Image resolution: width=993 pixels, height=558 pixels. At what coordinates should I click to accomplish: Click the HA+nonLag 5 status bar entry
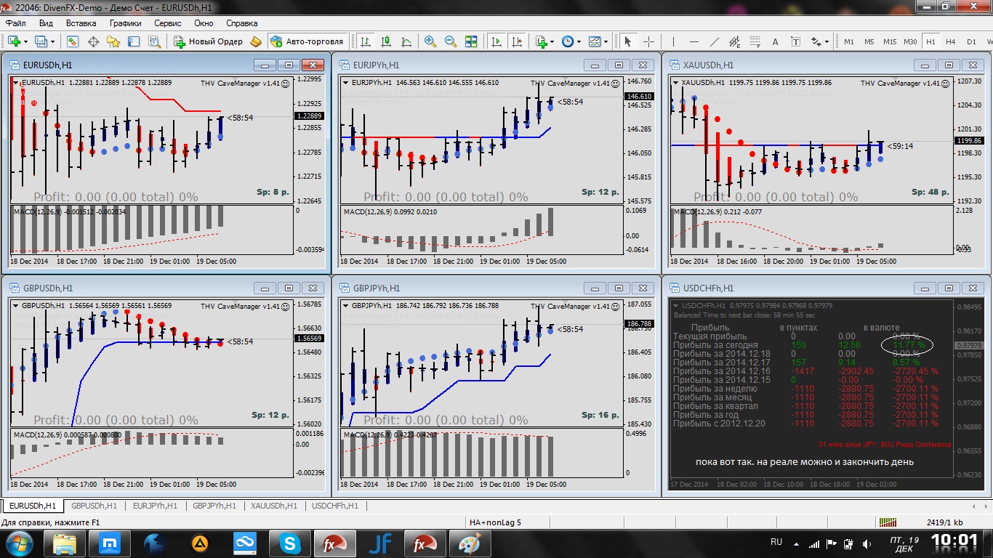tap(495, 522)
